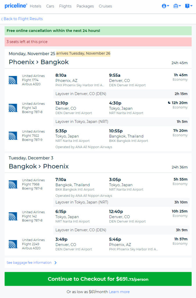Click United logo for Flight 2249

pos(13,244)
